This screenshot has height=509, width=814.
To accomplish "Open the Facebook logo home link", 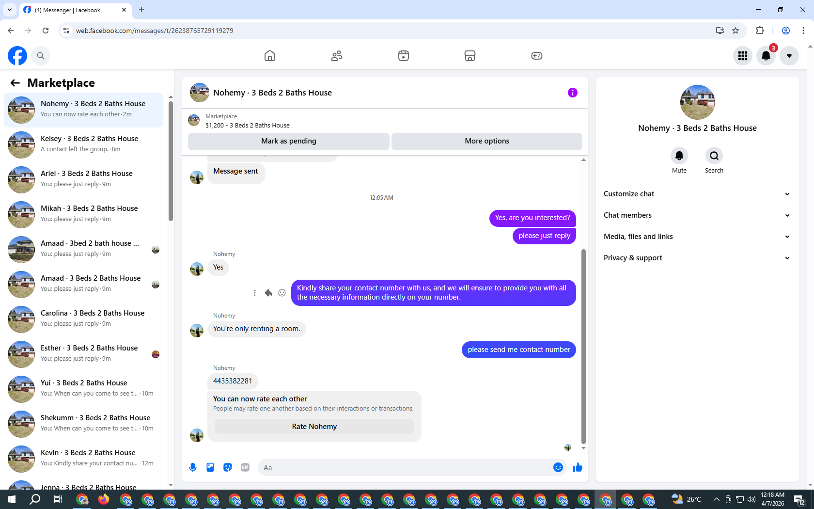I will pos(17,56).
